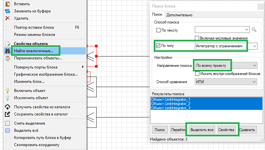Choose Переименовать объекты menu entry
Screen dimensions: 265x150
click(38, 58)
